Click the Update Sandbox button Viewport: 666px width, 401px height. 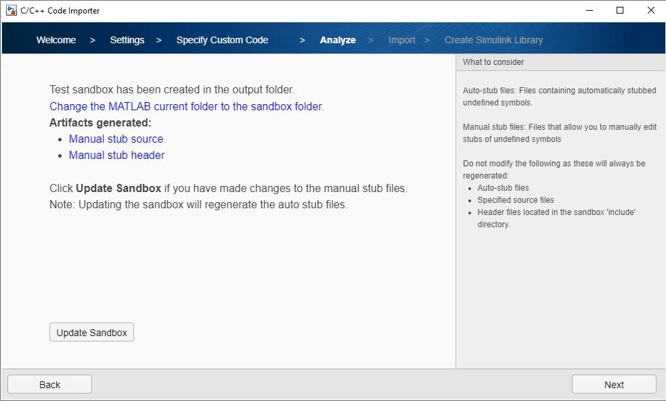point(92,332)
